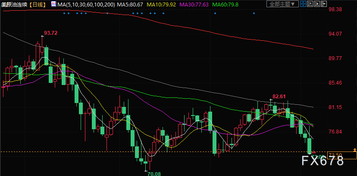The width and height of the screenshot is (357, 176).
Task: Click the MA5:80.67 readout
Action: pos(129,4)
